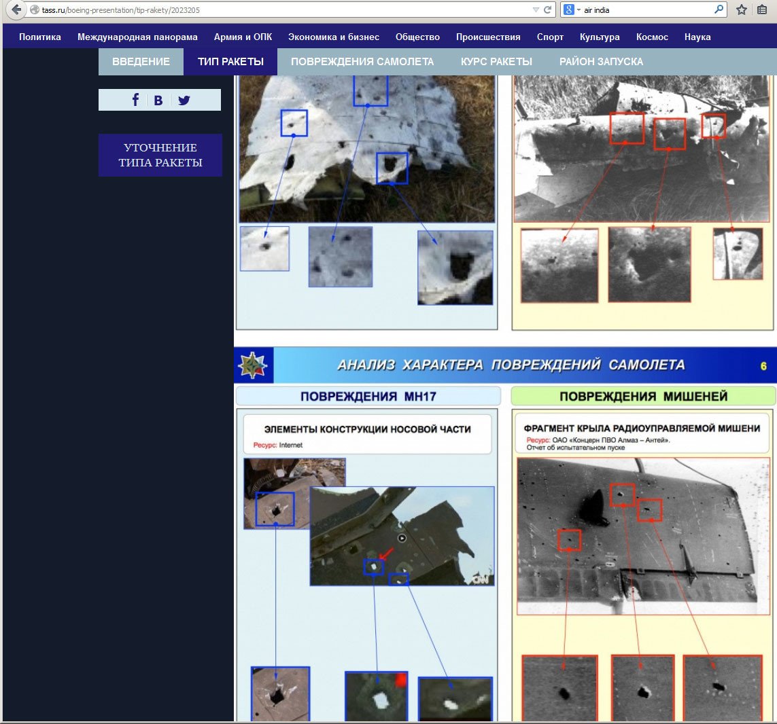Select the Курс ракеты tab

pos(496,62)
